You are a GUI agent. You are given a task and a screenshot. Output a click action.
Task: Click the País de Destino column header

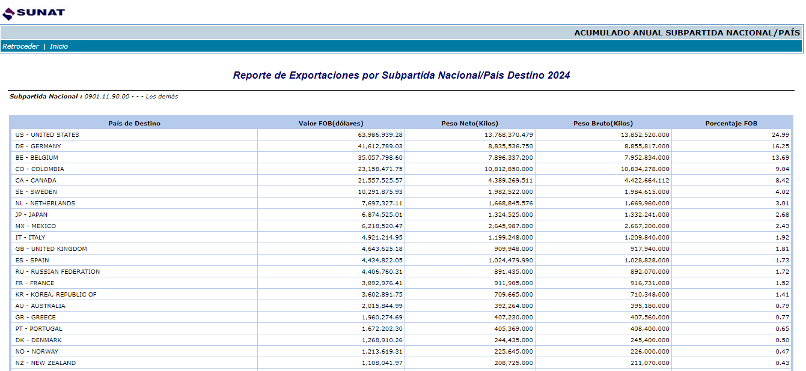coord(135,124)
